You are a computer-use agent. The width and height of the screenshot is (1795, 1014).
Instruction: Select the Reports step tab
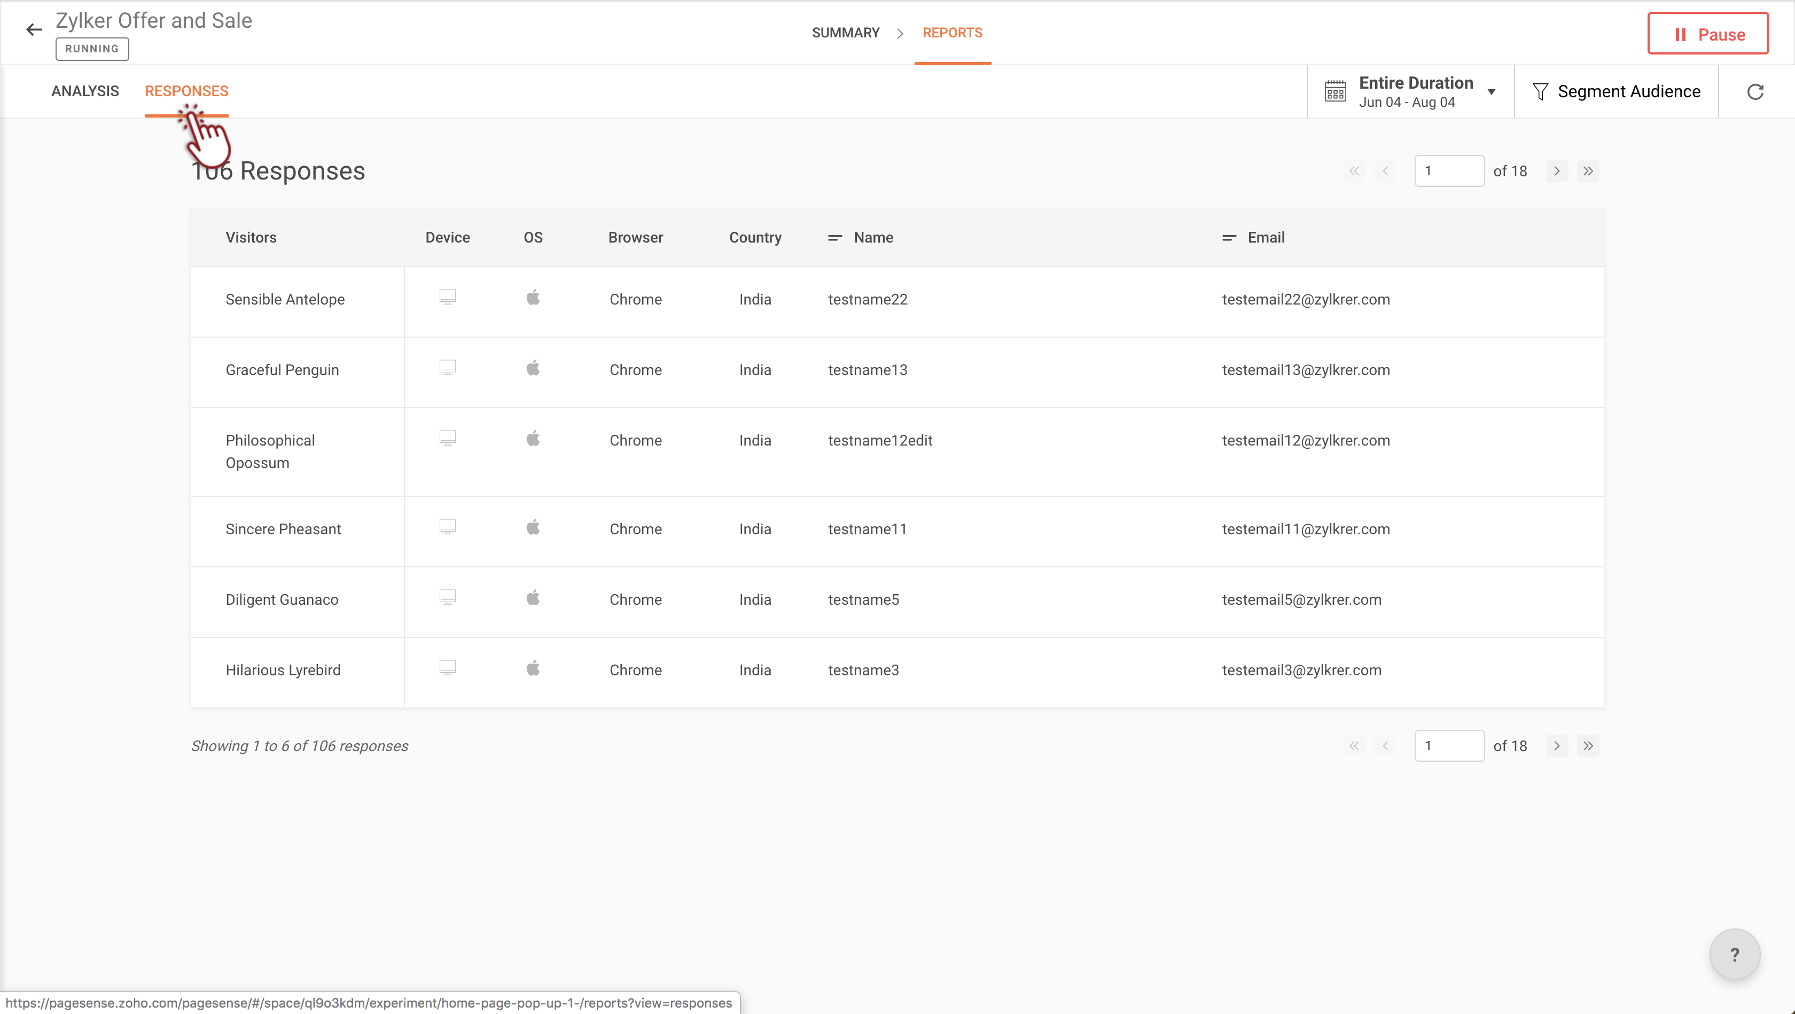[952, 33]
